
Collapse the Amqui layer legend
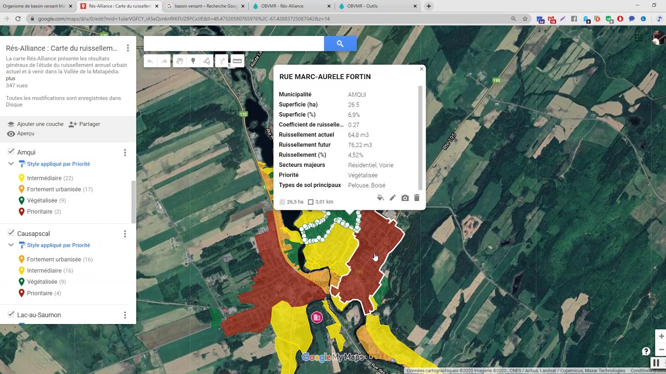tap(11, 164)
